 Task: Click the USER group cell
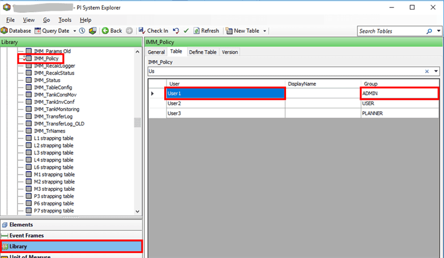click(400, 103)
